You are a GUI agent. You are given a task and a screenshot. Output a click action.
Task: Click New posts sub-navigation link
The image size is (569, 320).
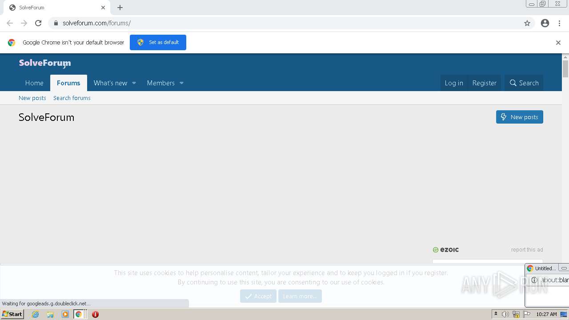click(32, 98)
